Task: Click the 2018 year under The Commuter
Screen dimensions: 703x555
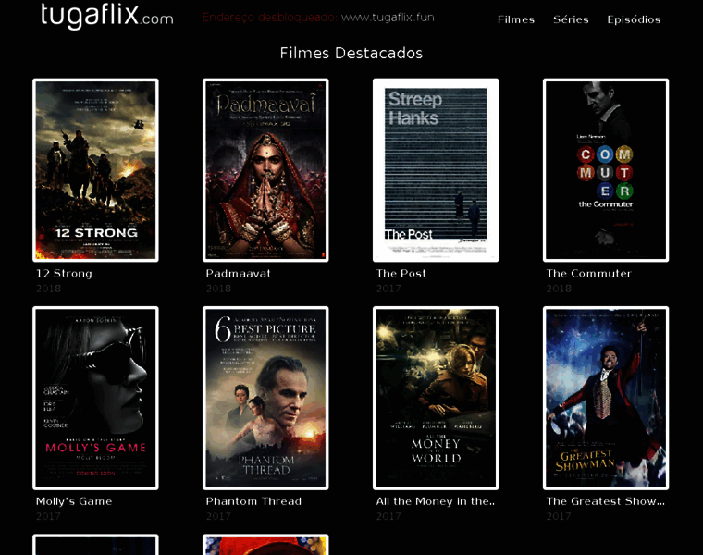Action: [559, 289]
